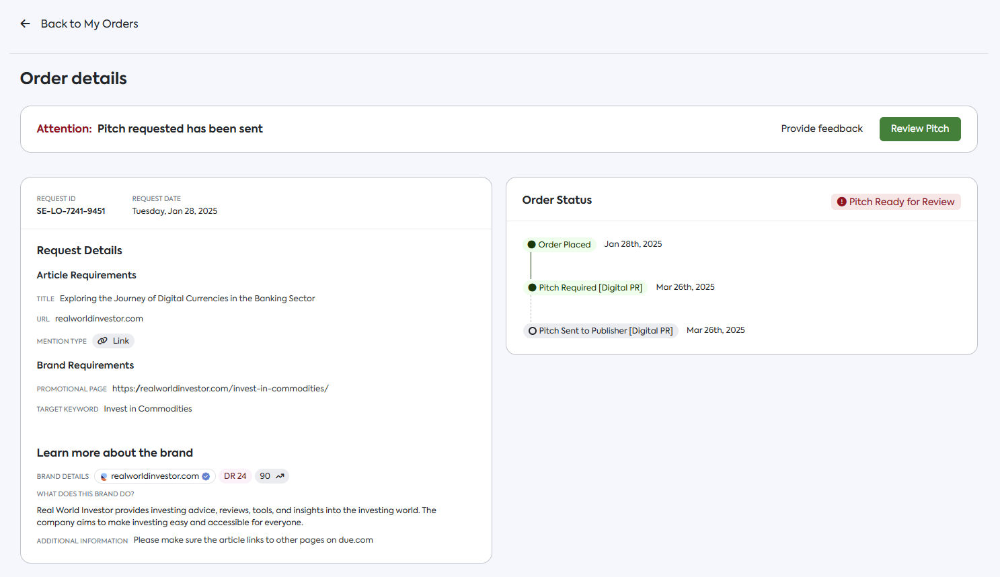This screenshot has height=577, width=1000.
Task: Click the realworldinvestor.com brand favicon
Action: 104,477
